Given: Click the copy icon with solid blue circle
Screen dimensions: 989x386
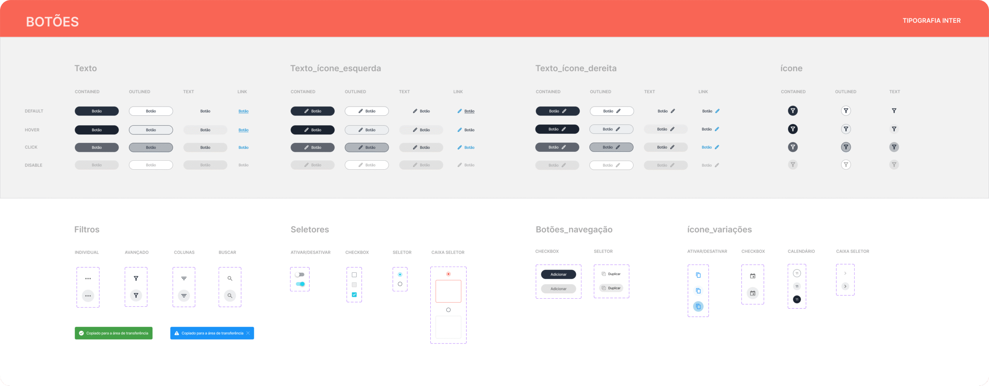Looking at the screenshot, I should click(x=698, y=307).
